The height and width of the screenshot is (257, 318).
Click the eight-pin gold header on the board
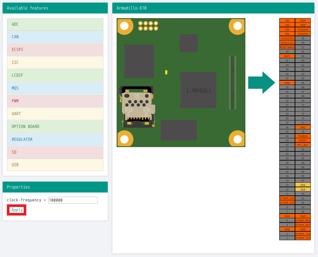tap(148, 26)
